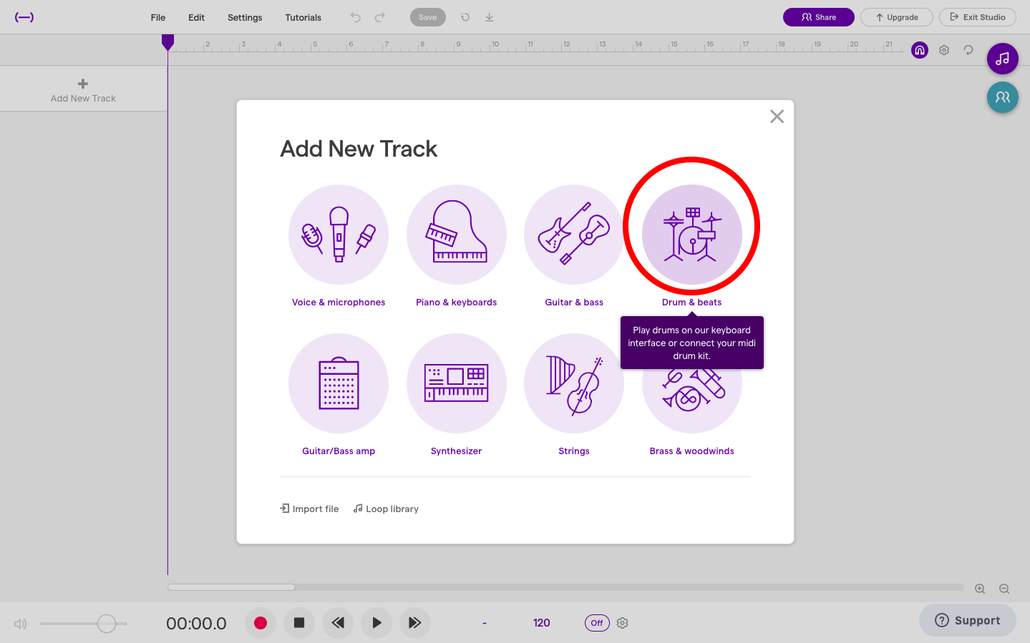Open the Tutorials menu
Screen dimensions: 1030x643
point(303,17)
